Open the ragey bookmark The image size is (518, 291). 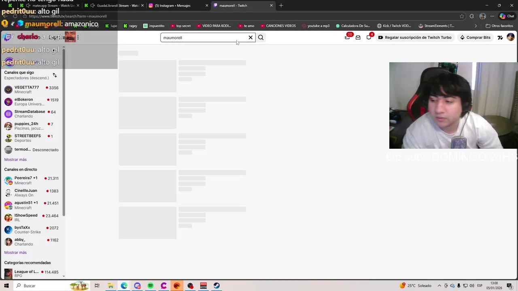(130, 26)
